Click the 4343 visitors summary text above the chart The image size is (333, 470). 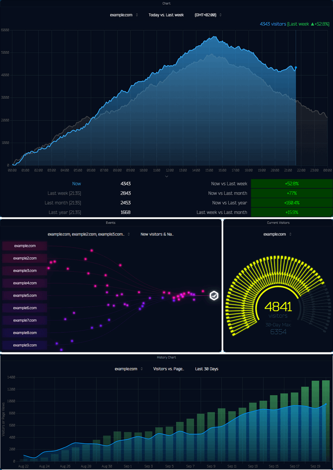point(273,24)
